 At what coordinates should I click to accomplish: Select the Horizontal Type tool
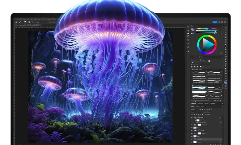(226, 66)
